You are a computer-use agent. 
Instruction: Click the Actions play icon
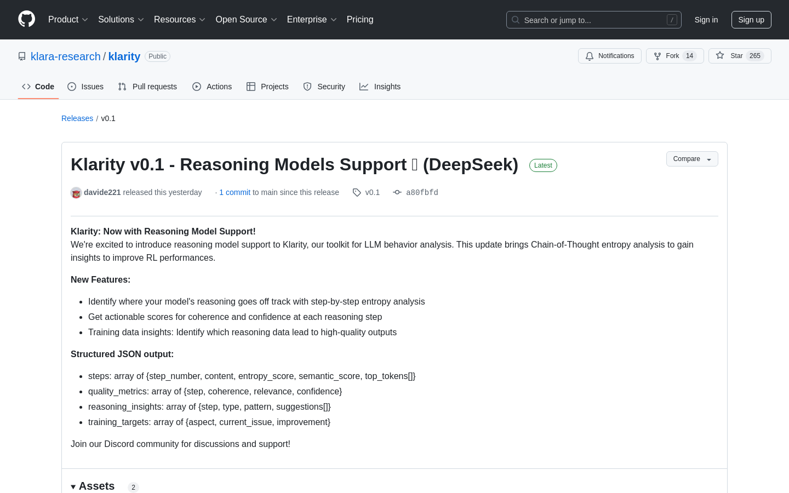197,87
